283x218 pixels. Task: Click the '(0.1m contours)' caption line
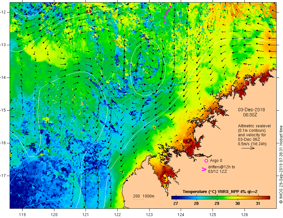(x=252, y=130)
